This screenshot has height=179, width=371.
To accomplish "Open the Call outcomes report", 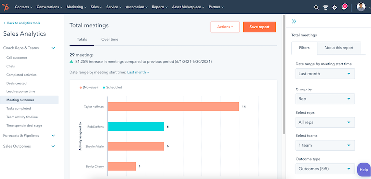I will click(17, 58).
